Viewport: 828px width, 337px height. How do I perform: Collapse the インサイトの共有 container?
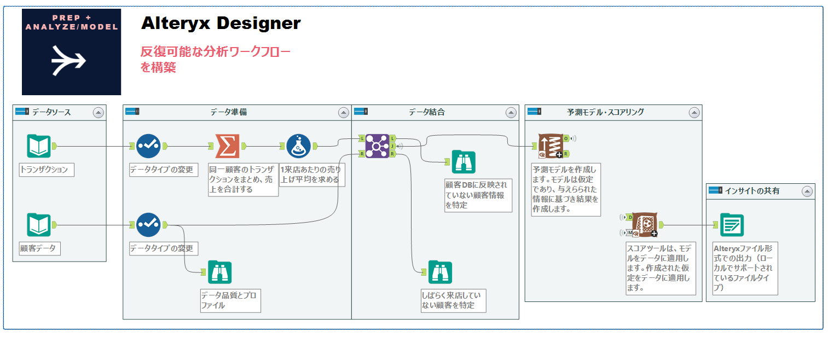pos(807,191)
